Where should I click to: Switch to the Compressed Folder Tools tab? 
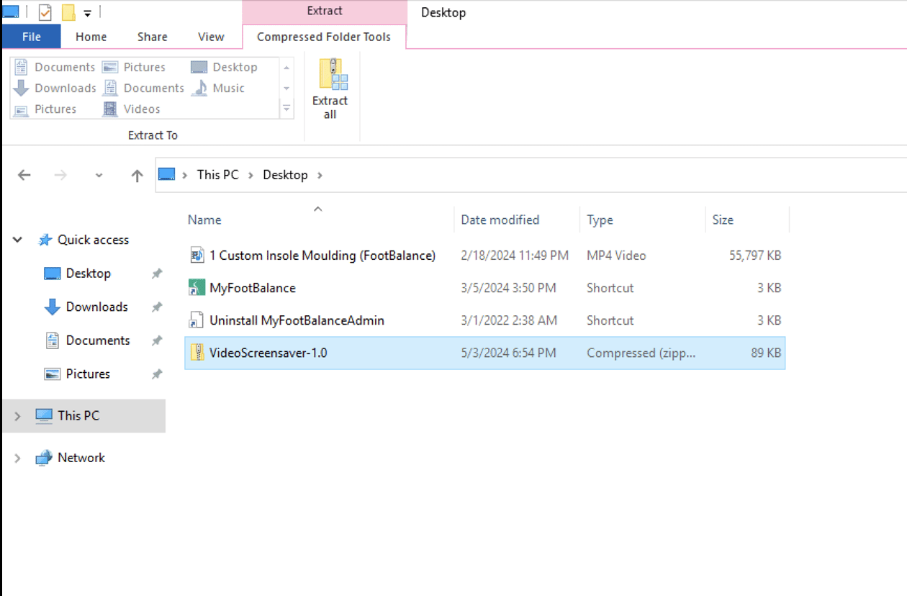pos(324,35)
